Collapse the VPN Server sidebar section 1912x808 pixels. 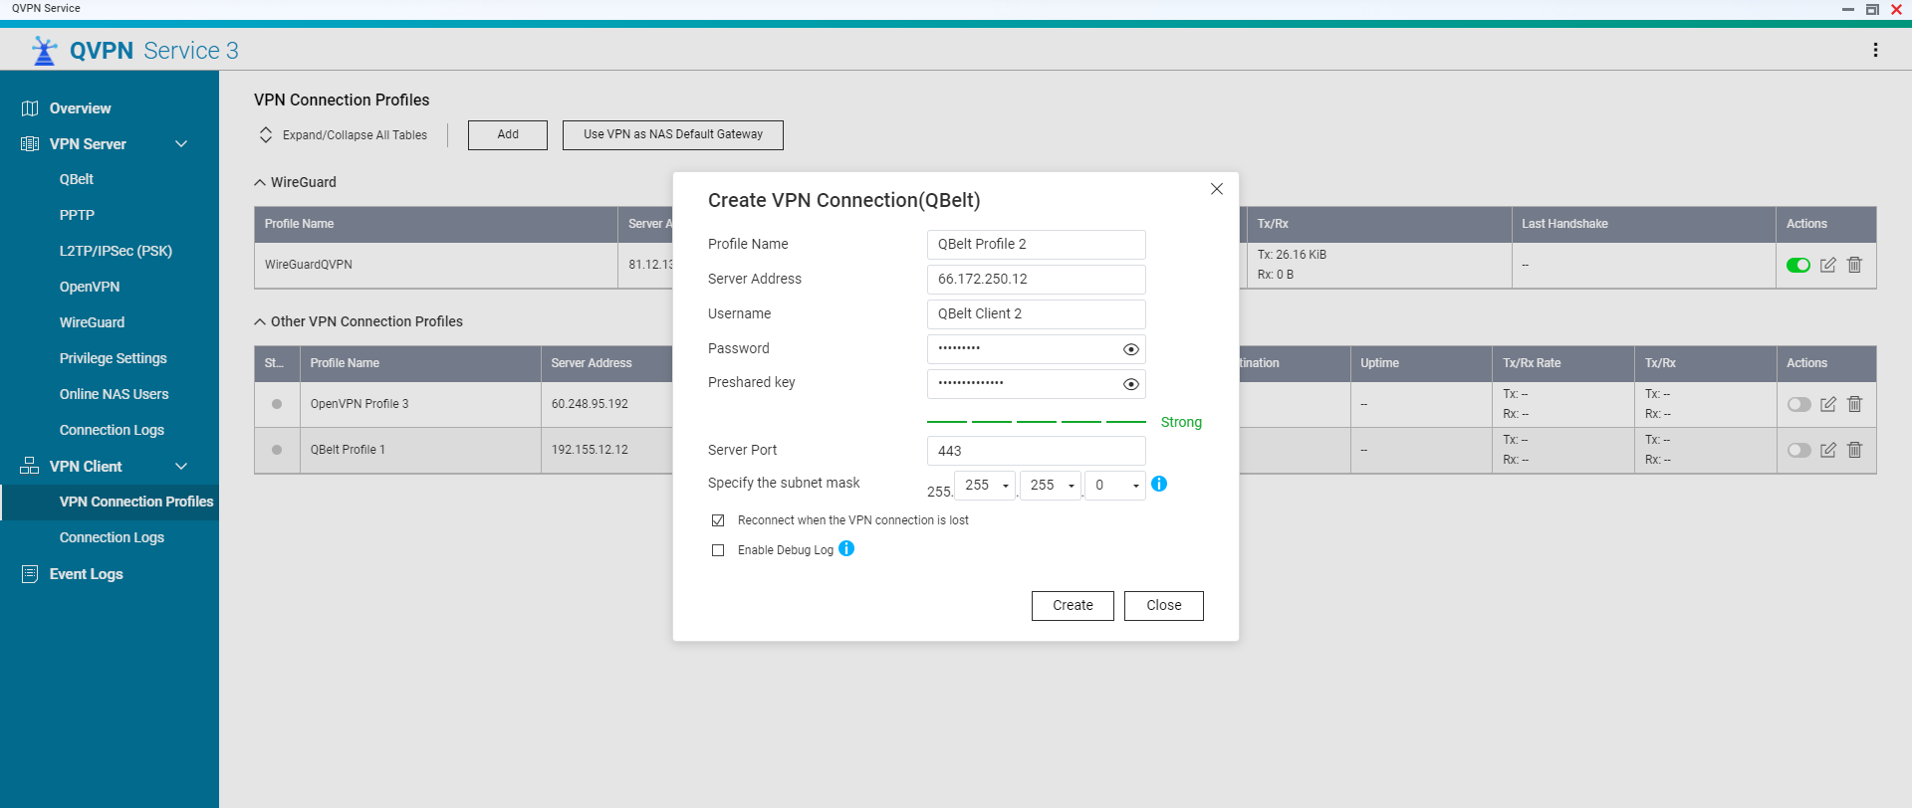coord(181,144)
